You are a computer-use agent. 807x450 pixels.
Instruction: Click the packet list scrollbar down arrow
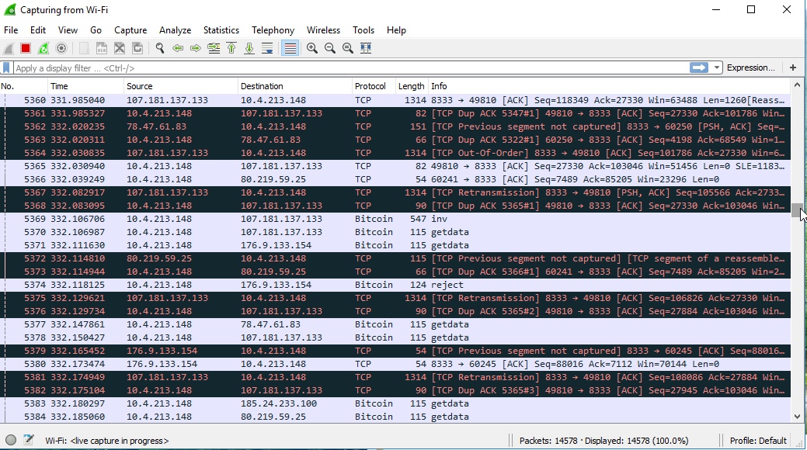[797, 417]
